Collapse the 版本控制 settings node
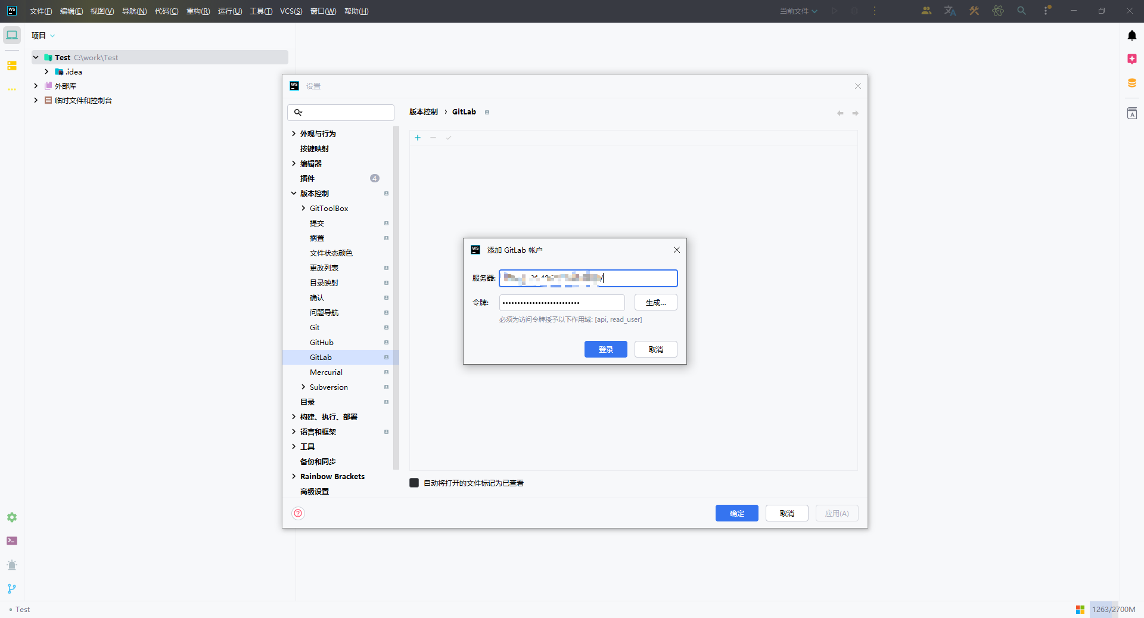 [294, 193]
